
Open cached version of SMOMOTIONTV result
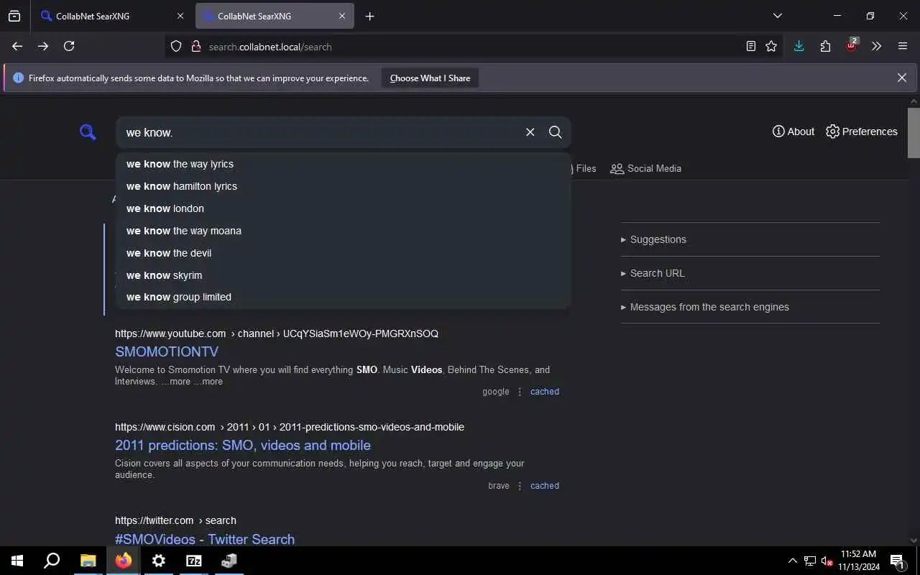[x=545, y=392]
